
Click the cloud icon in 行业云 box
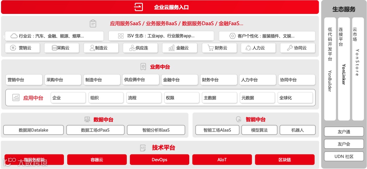click(14, 36)
